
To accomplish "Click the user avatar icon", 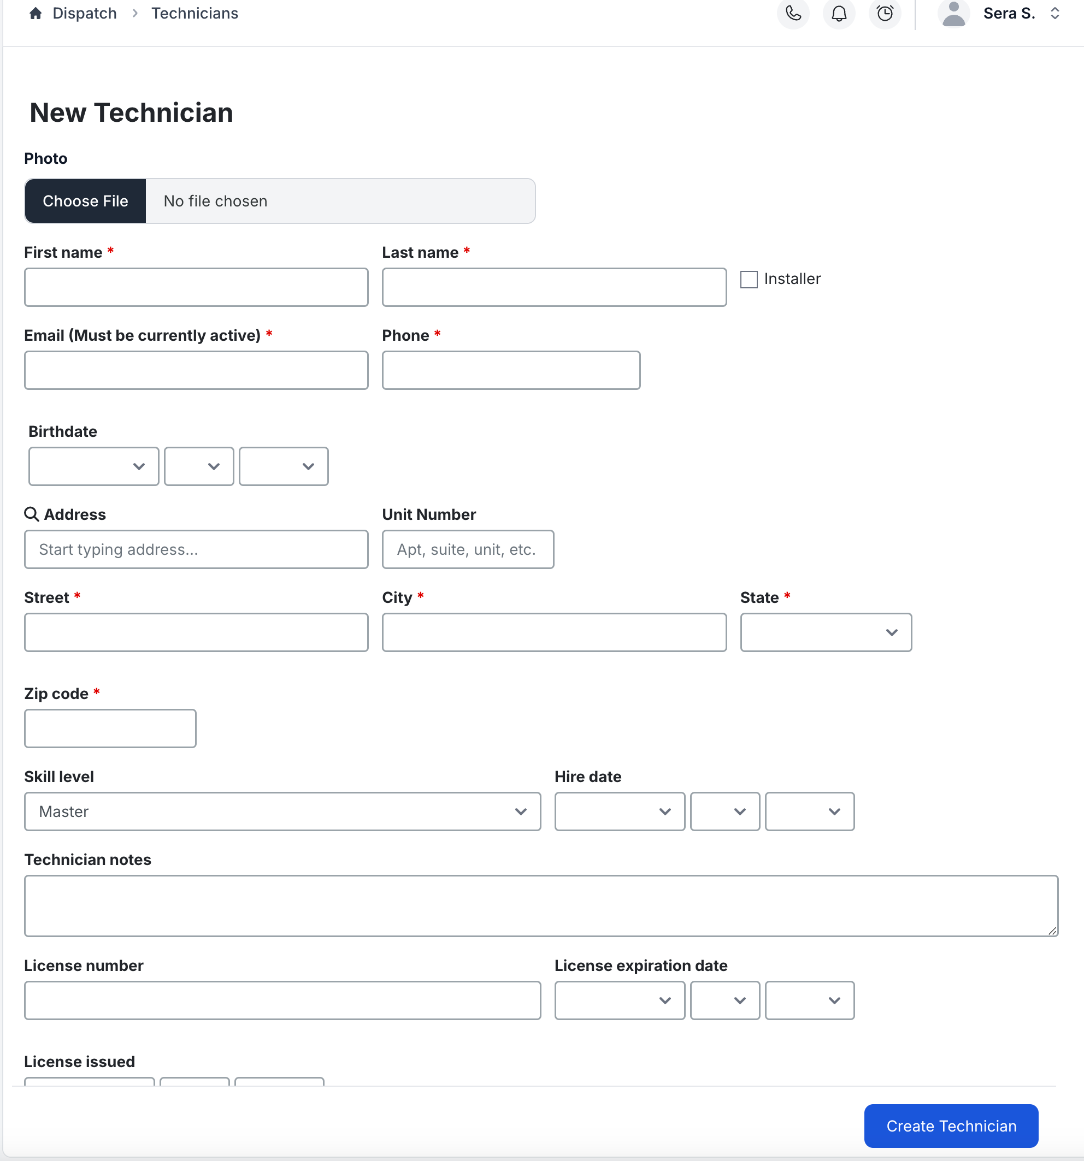I will [953, 13].
